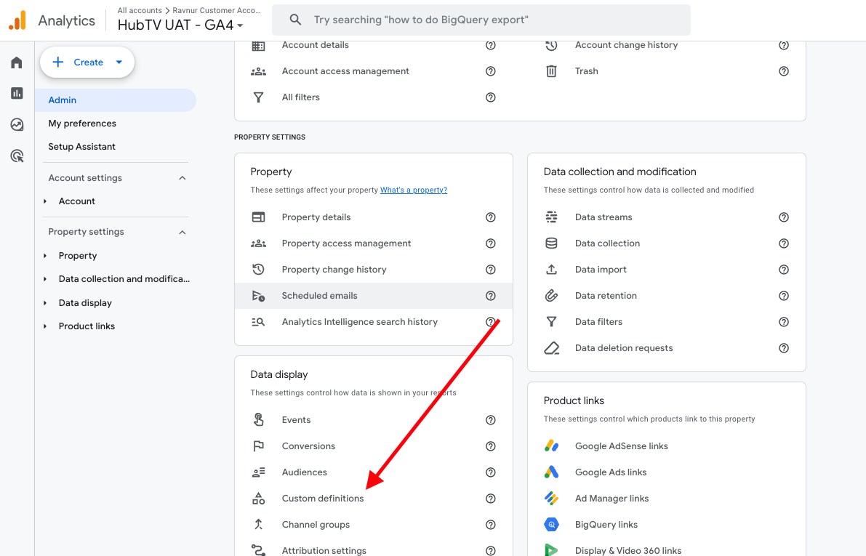Open My preferences in the sidebar

(82, 123)
